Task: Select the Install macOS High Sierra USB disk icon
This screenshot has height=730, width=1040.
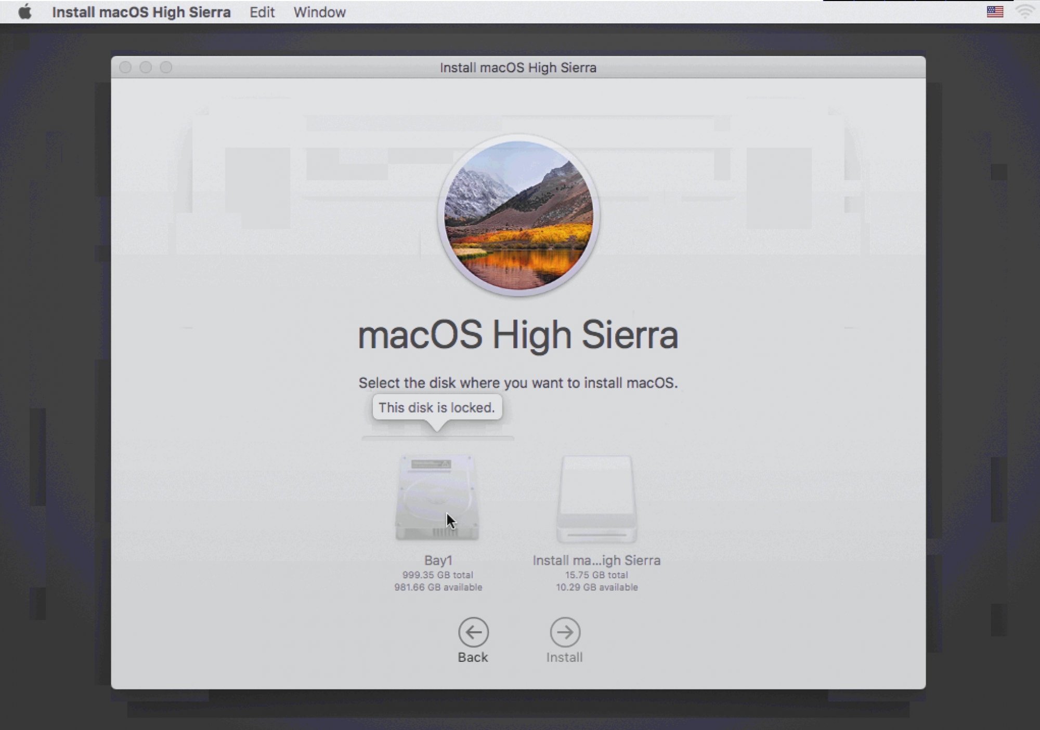Action: pyautogui.click(x=596, y=499)
